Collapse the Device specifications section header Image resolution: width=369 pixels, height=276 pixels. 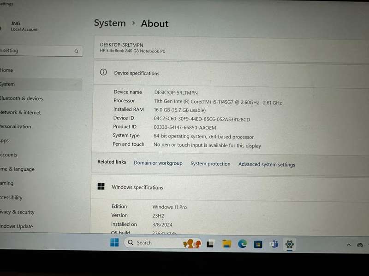click(x=232, y=74)
